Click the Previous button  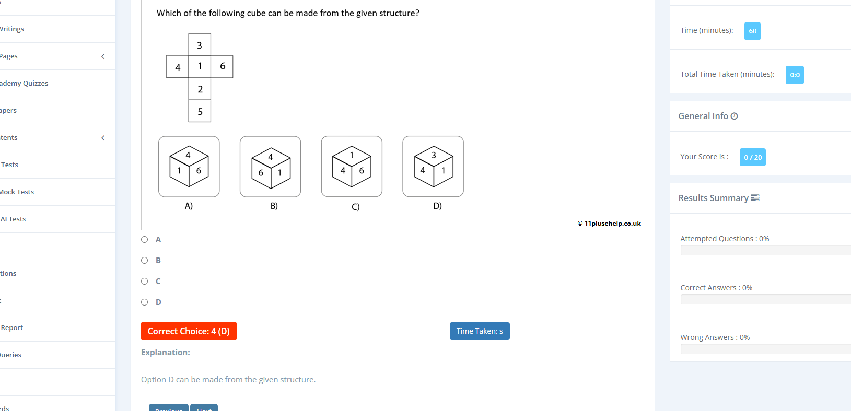pos(168,409)
